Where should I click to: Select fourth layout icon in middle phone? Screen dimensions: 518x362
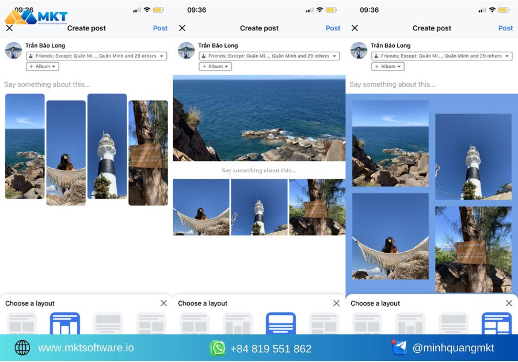click(x=324, y=324)
